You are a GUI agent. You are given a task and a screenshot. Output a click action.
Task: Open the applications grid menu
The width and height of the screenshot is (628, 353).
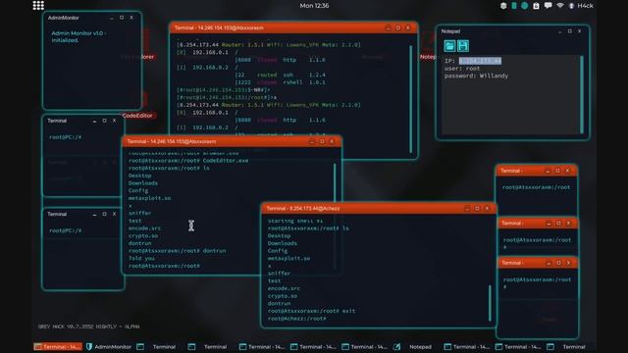(38, 6)
